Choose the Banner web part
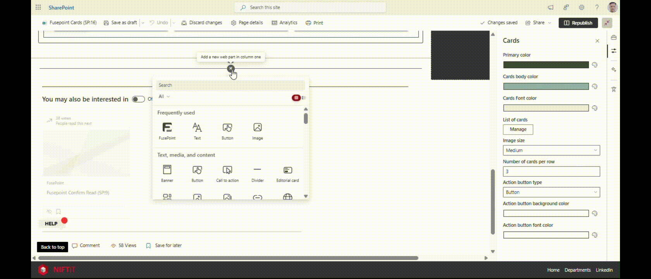Viewport: 651px width, 279px height. tap(167, 170)
